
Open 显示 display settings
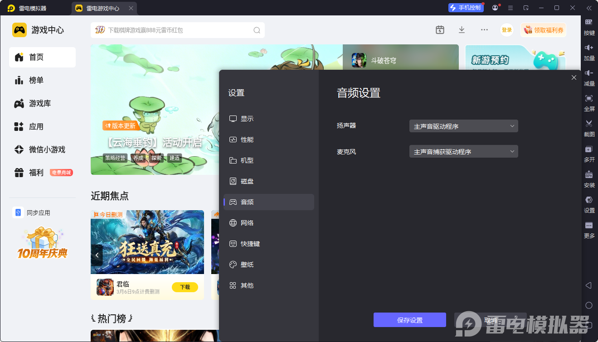[x=269, y=119]
